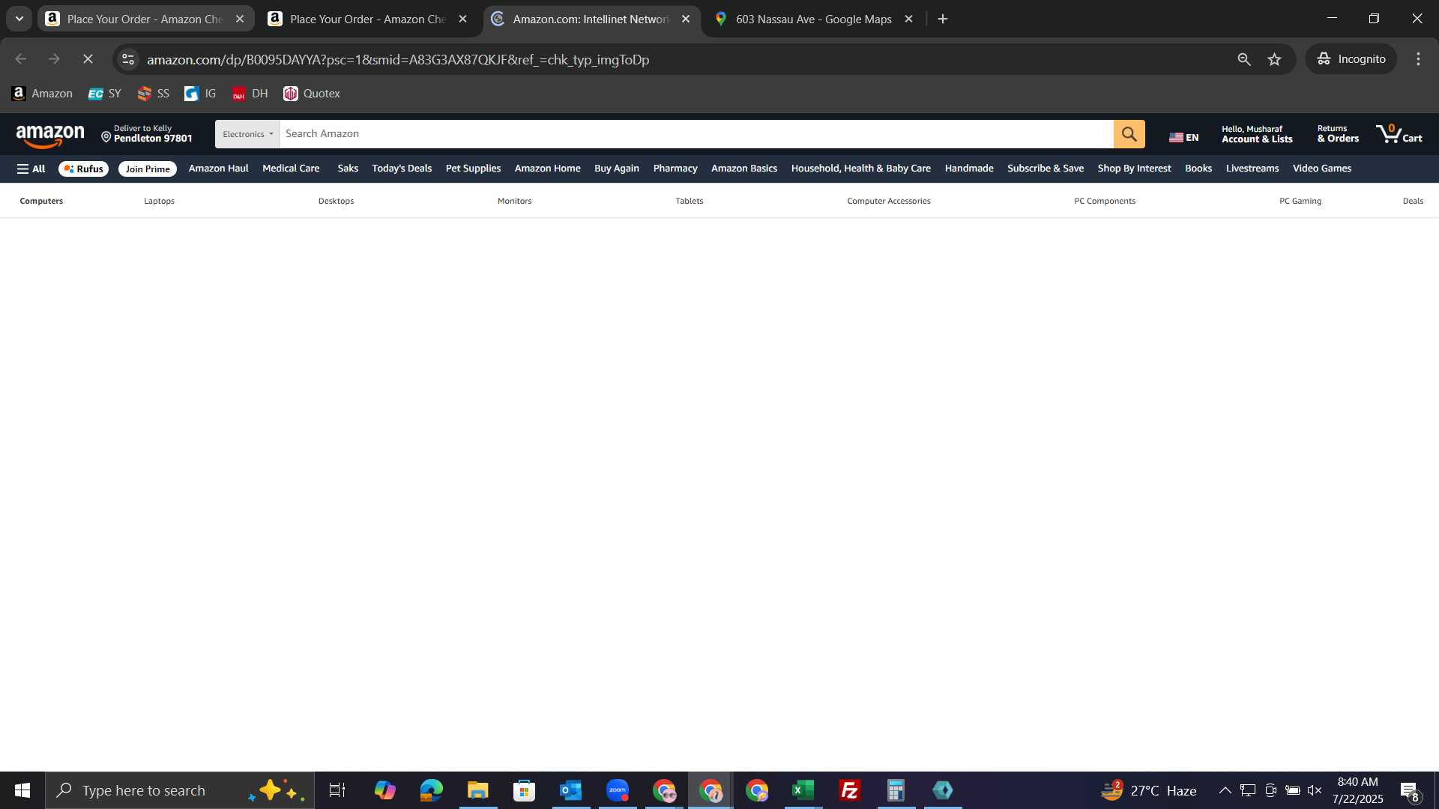Click Join Prime button
Screen dimensions: 1439x809
coord(148,169)
